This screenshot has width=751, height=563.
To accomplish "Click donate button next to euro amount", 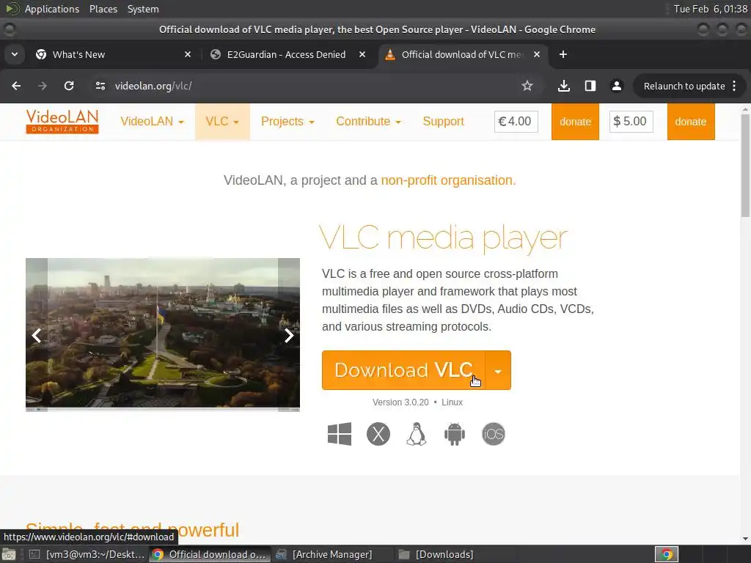I will coord(575,122).
